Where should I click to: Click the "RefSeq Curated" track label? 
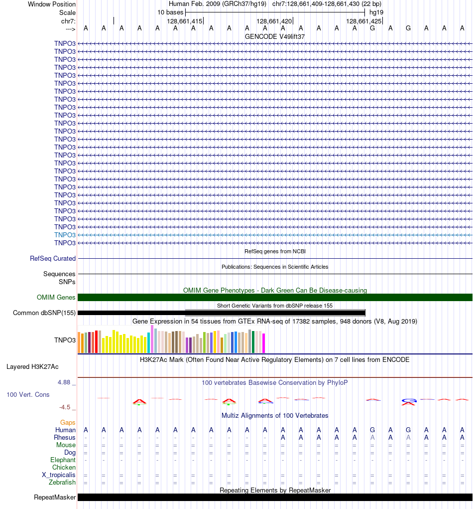[x=52, y=258]
